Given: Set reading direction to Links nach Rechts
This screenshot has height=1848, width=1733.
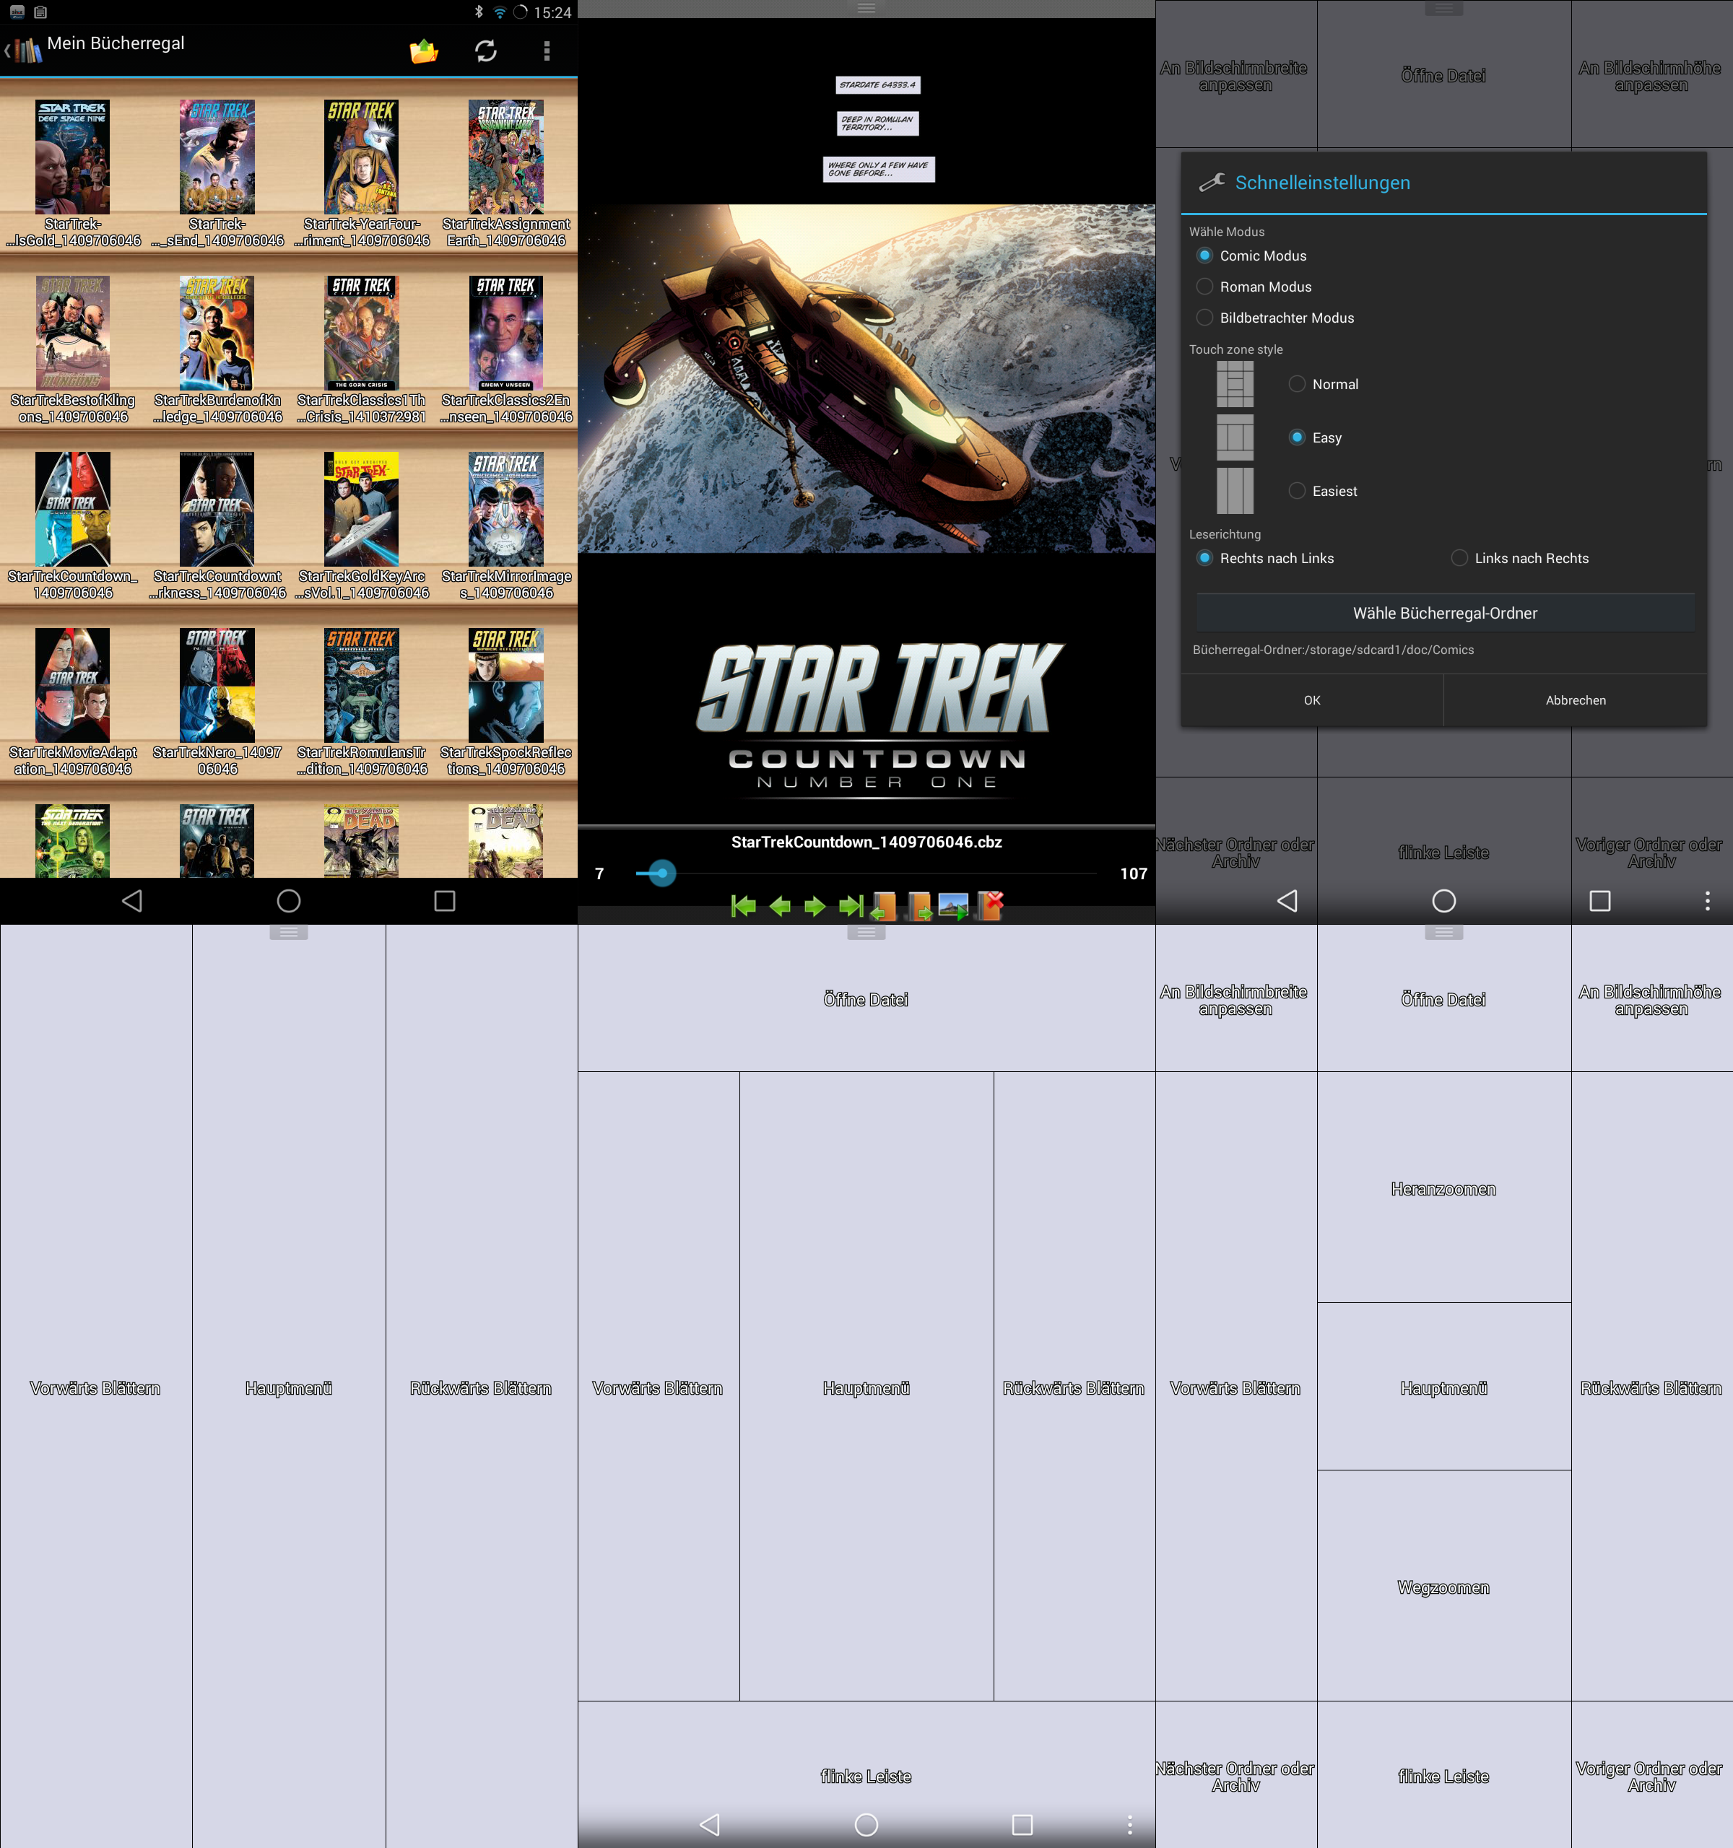Looking at the screenshot, I should click(x=1459, y=558).
